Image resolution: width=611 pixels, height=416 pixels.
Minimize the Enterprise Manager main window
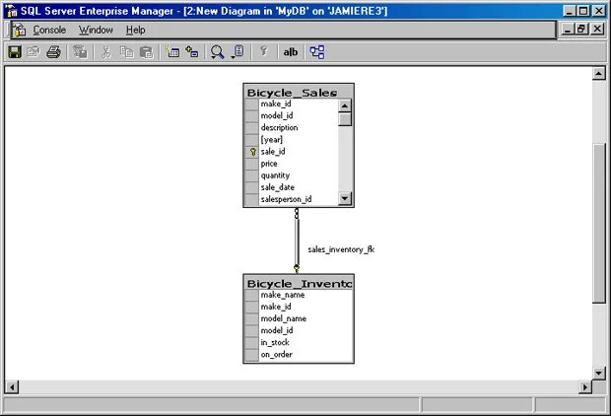[x=570, y=11]
